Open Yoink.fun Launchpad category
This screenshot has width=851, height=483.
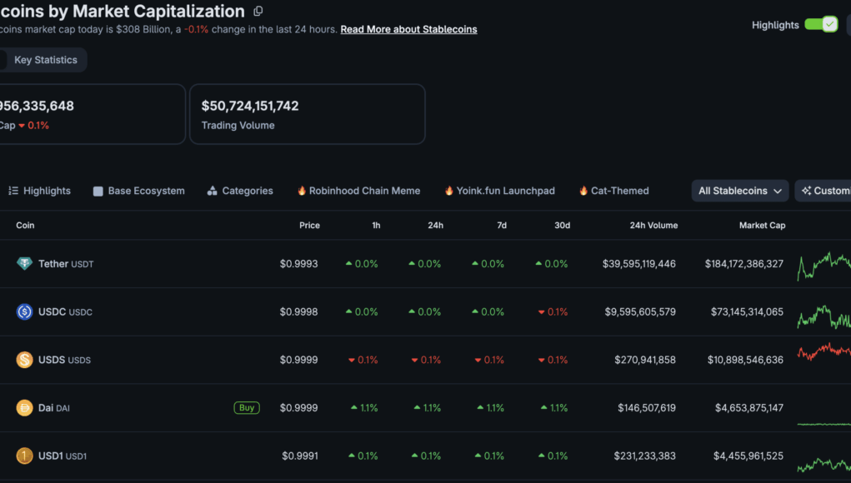click(x=500, y=191)
